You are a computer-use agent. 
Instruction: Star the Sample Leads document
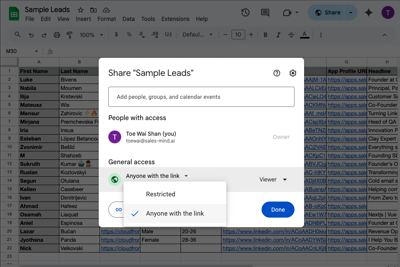[x=81, y=10]
